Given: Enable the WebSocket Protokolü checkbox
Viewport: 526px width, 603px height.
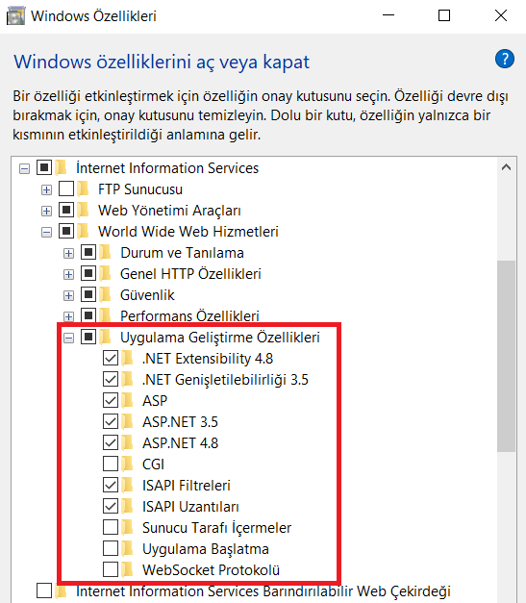Looking at the screenshot, I should tap(111, 569).
